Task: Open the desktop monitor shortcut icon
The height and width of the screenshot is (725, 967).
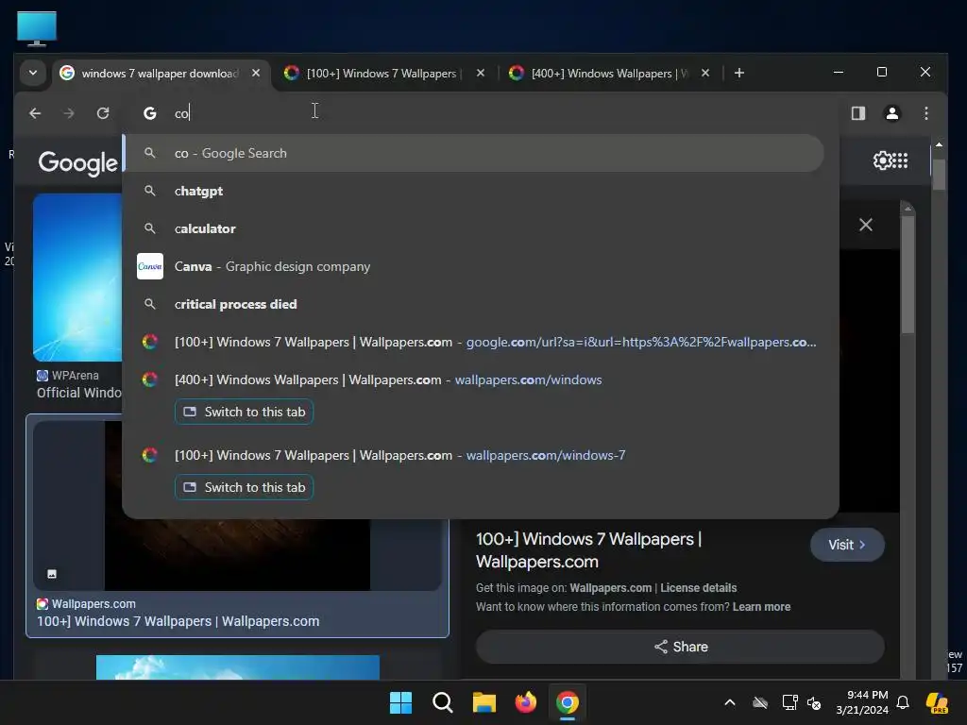Action: (x=37, y=28)
